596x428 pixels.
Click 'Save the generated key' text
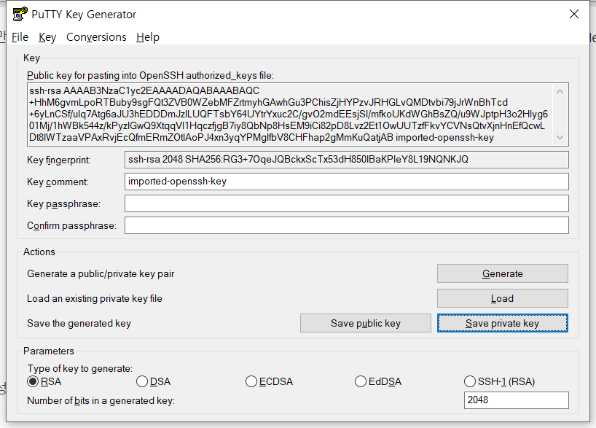click(x=79, y=324)
